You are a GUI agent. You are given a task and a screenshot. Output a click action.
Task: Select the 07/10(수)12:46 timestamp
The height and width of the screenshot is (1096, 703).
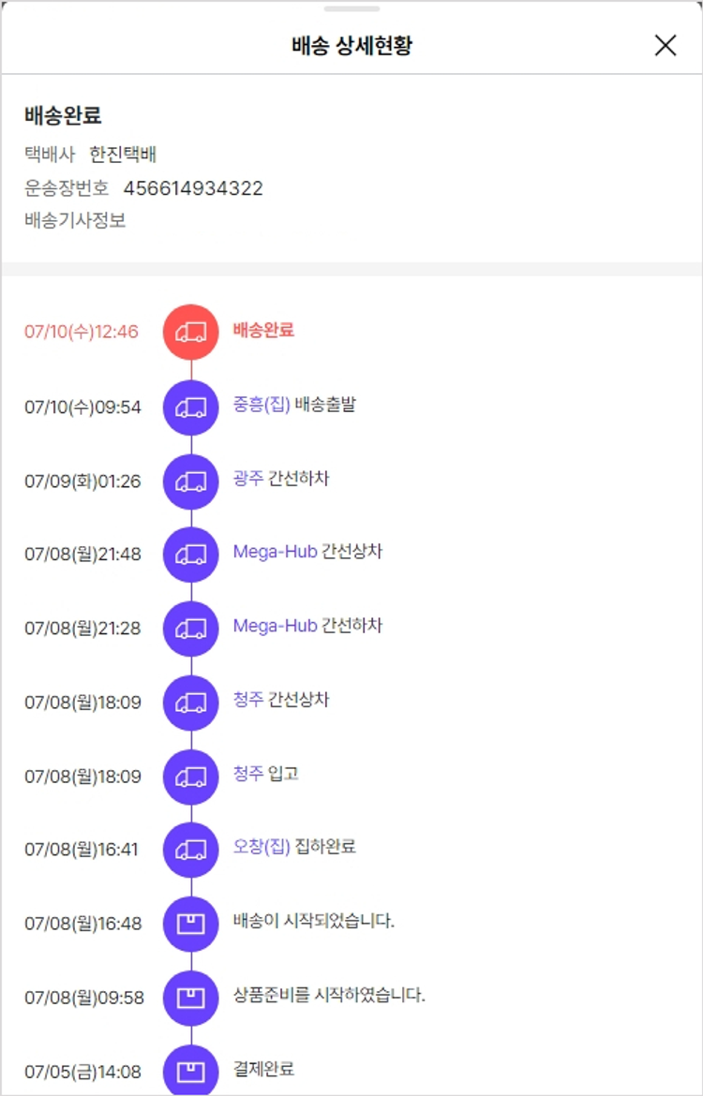[x=82, y=332]
